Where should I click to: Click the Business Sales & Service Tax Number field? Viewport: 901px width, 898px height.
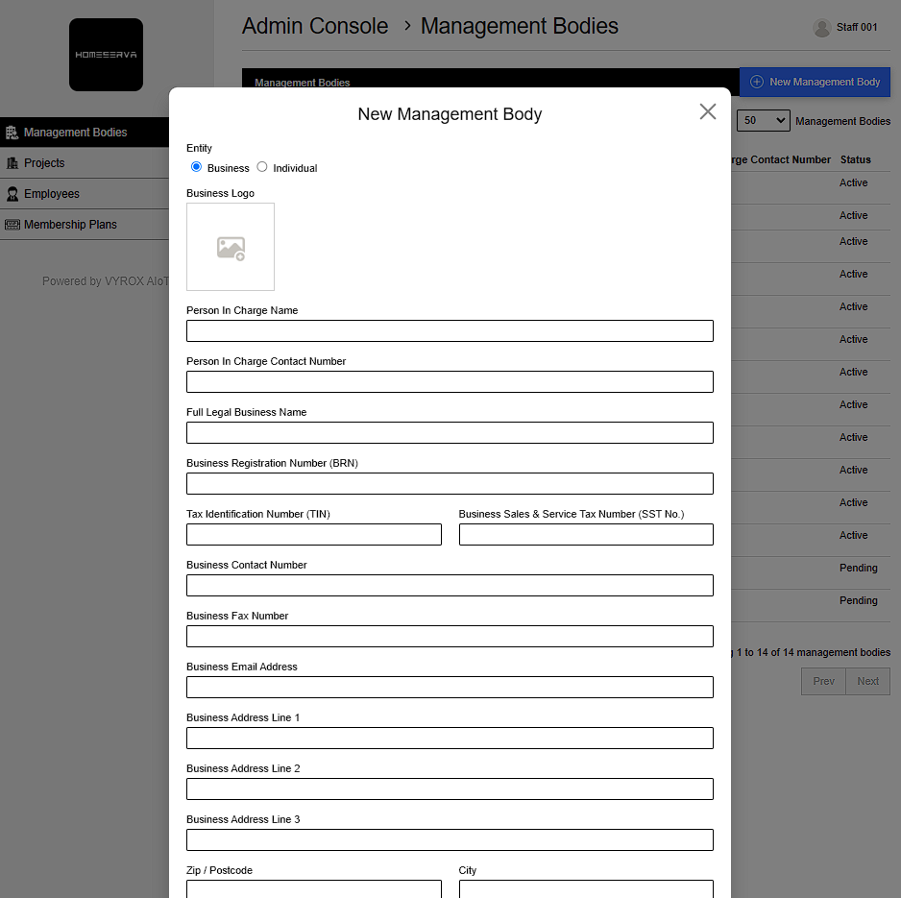pyautogui.click(x=586, y=535)
